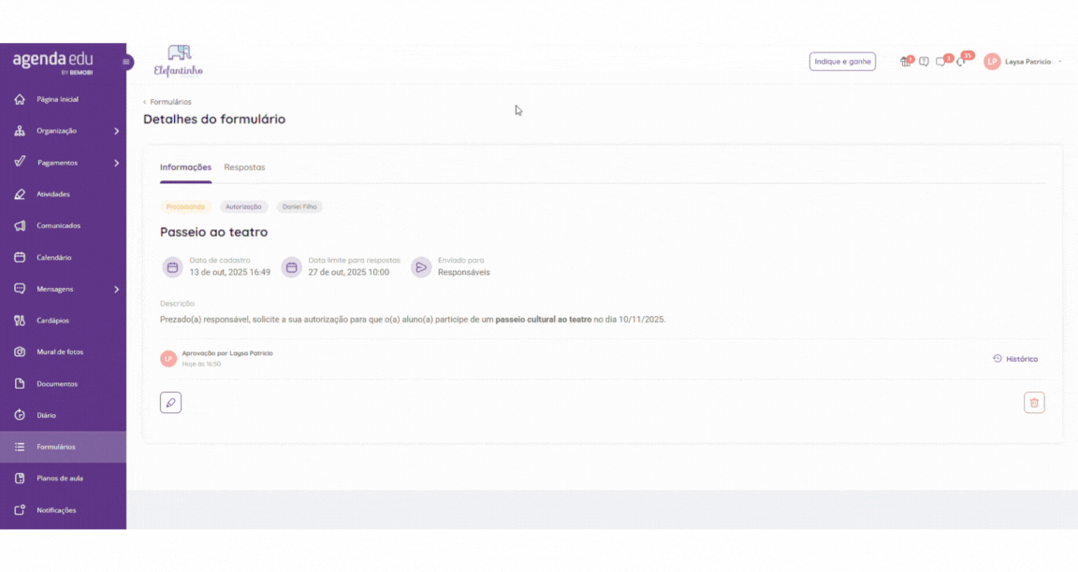The height and width of the screenshot is (572, 1078).
Task: Expand the Organização submenu chevron
Action: [x=116, y=131]
